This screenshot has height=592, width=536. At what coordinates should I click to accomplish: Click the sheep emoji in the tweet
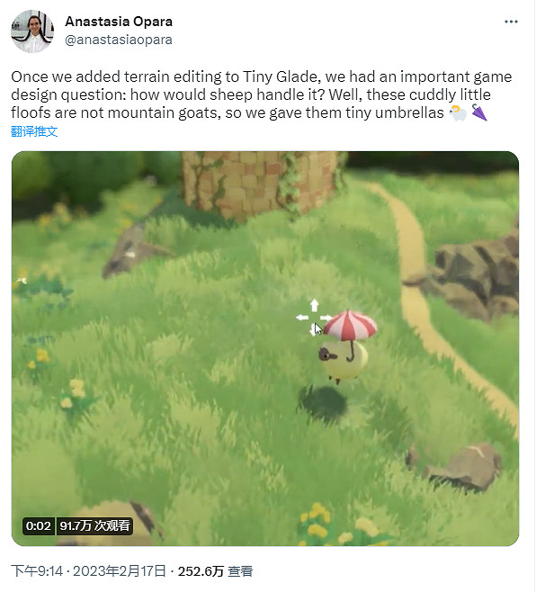pos(458,112)
